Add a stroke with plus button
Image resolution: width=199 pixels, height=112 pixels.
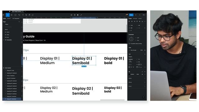145,78
